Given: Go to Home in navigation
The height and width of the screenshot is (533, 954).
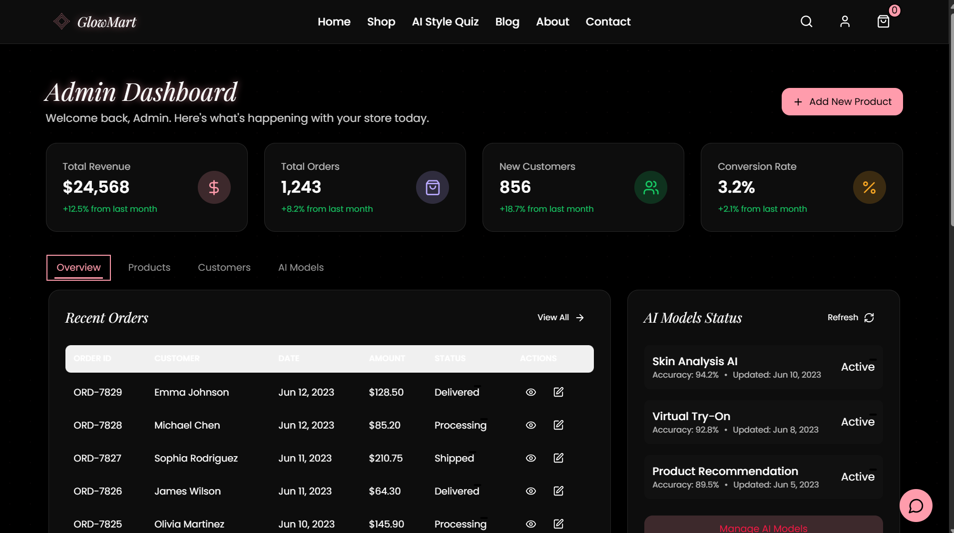Looking at the screenshot, I should [x=334, y=21].
